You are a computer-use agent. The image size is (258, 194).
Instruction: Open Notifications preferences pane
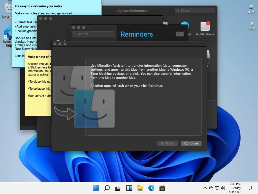coord(205,29)
